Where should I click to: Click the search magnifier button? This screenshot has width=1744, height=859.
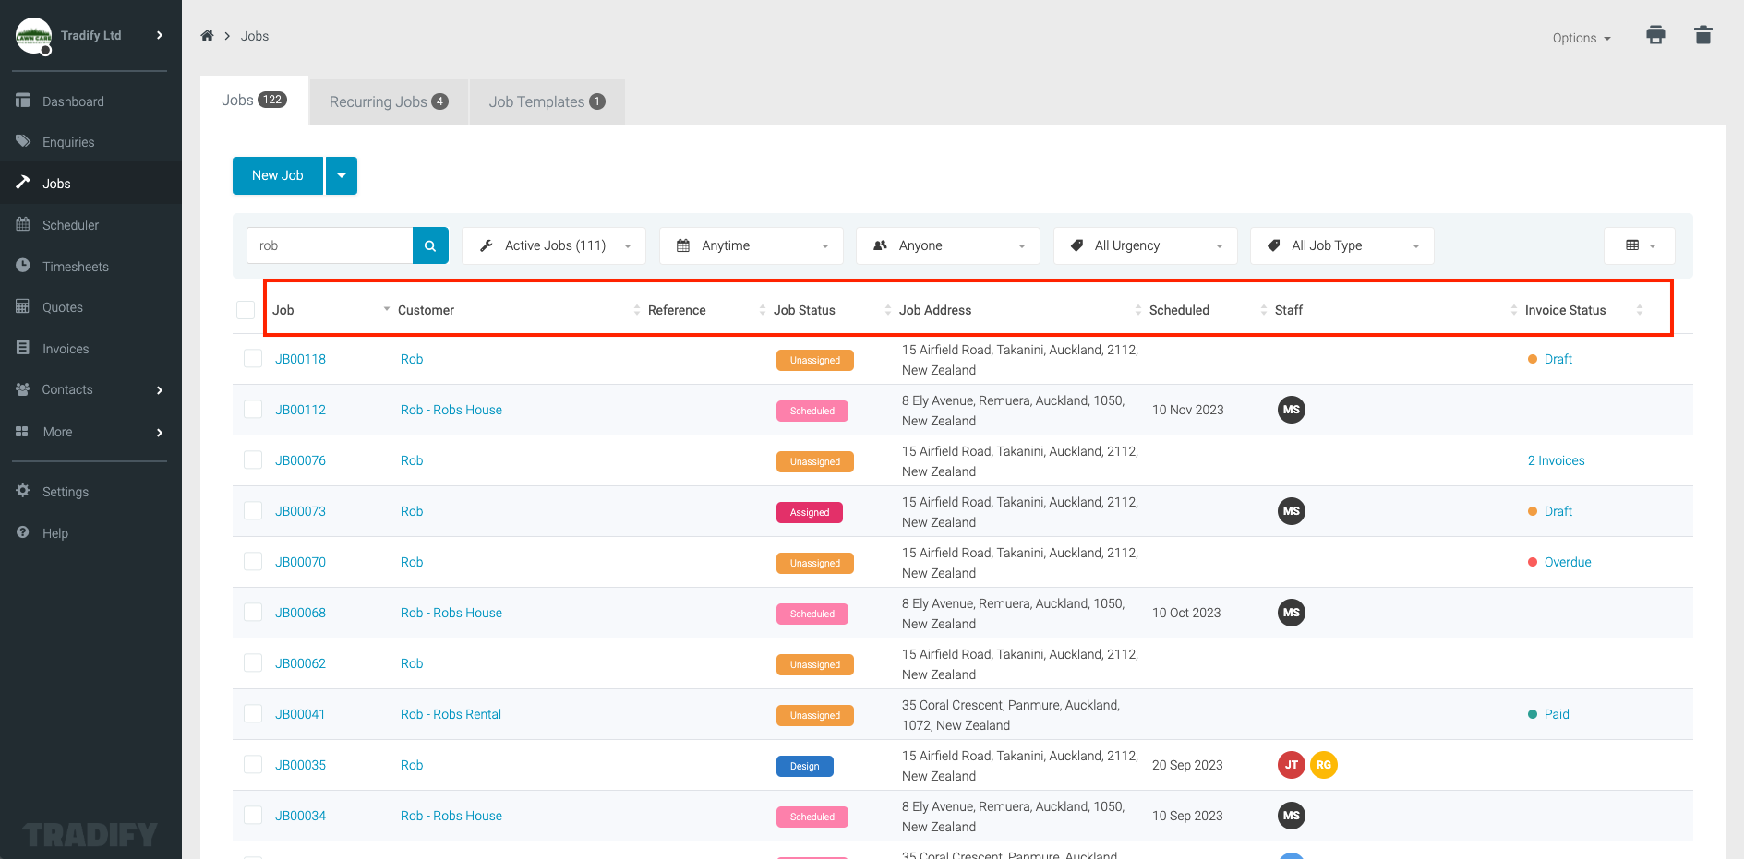[430, 245]
